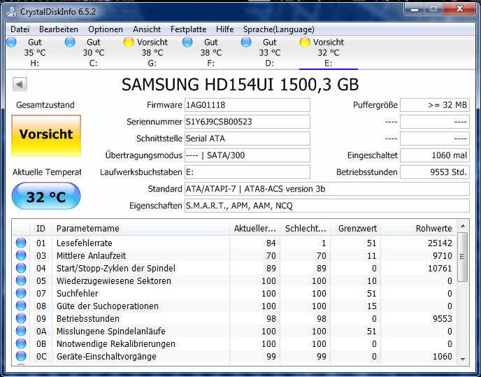Select drive G: yellow caution icon
Screen dimensions: 481x377
(129, 42)
